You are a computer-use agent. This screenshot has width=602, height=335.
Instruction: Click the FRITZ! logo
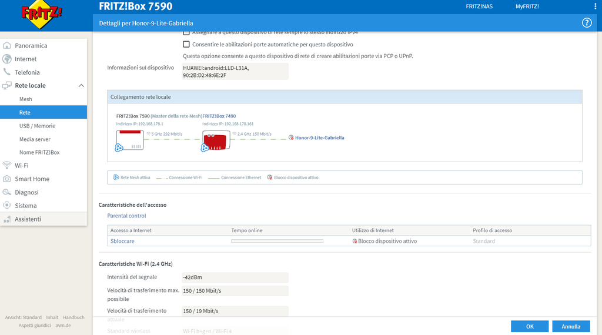[42, 14]
